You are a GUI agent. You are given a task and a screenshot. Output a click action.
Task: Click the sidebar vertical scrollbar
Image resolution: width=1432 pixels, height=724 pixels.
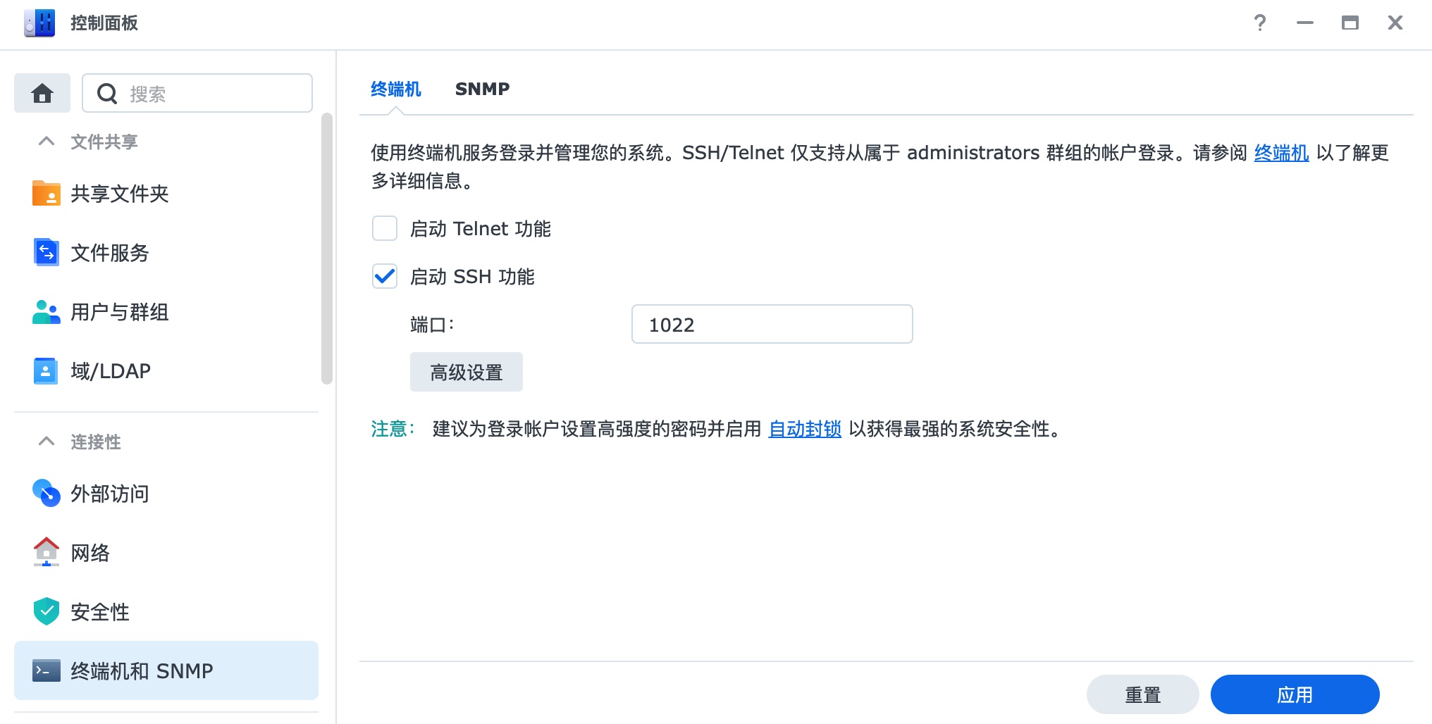pos(326,248)
